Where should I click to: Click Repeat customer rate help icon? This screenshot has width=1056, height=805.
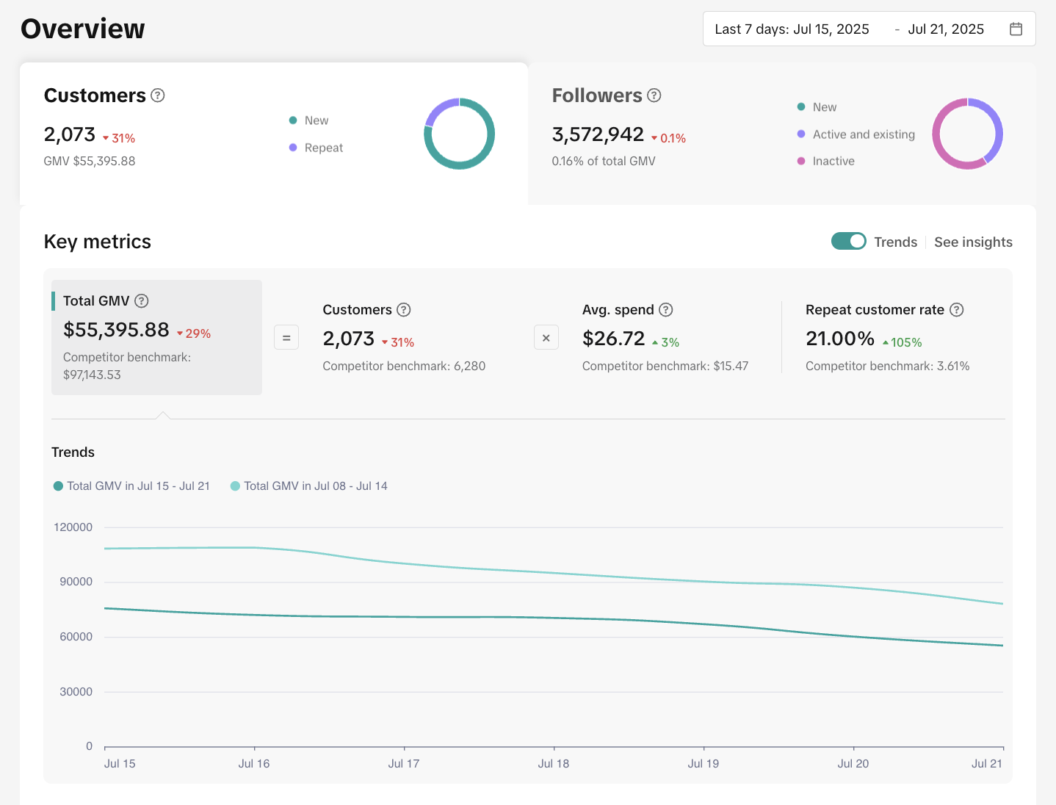tap(956, 310)
